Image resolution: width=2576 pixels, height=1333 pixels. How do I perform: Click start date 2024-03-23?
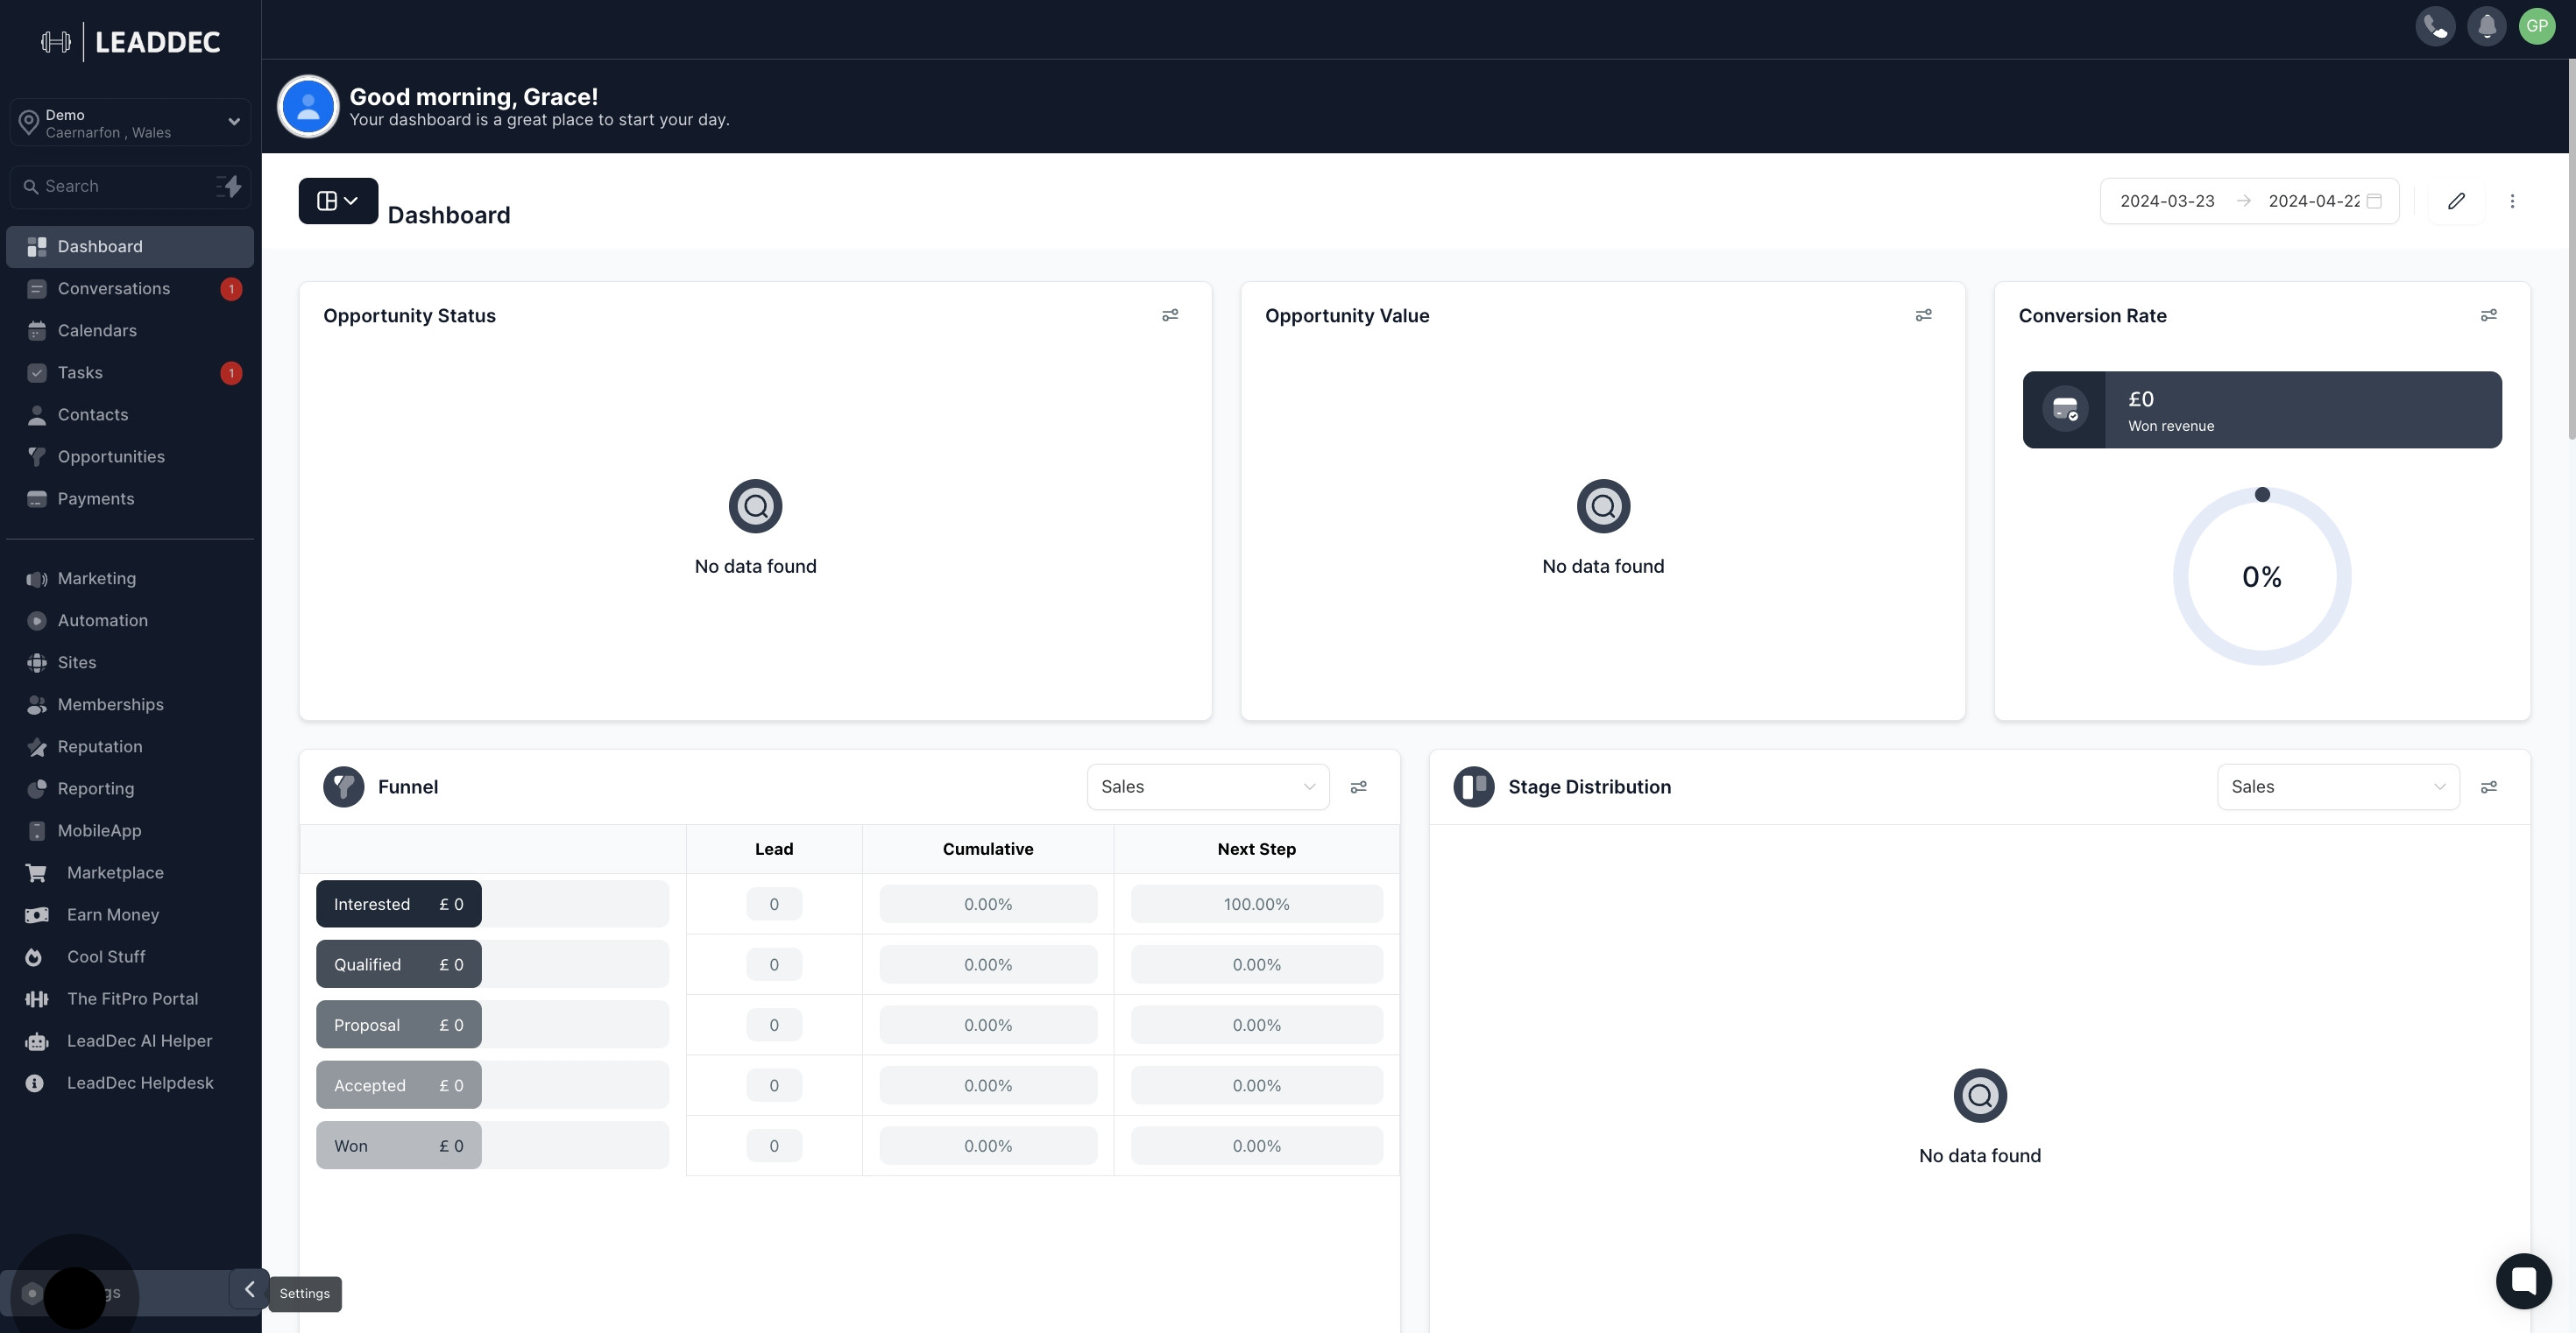pyautogui.click(x=2167, y=201)
